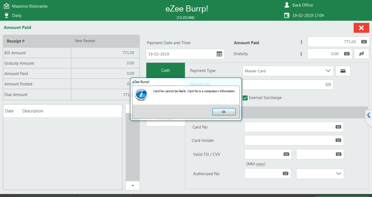Click the Description column header
The width and height of the screenshot is (372, 197).
(x=33, y=111)
